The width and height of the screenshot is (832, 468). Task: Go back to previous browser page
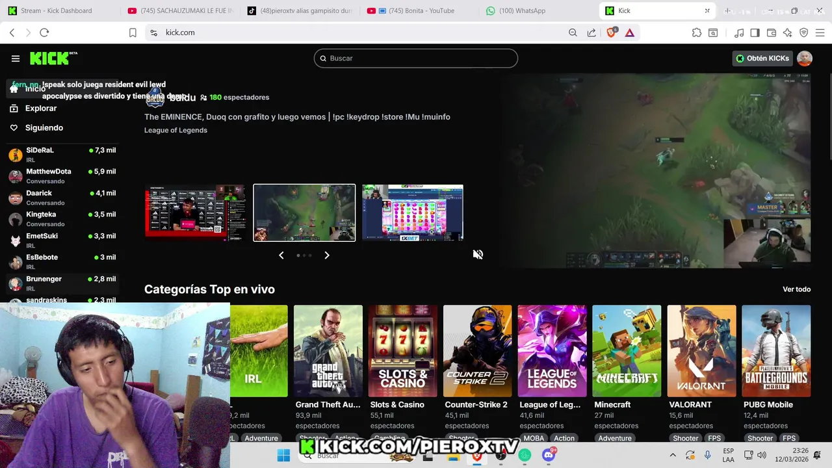tap(12, 32)
